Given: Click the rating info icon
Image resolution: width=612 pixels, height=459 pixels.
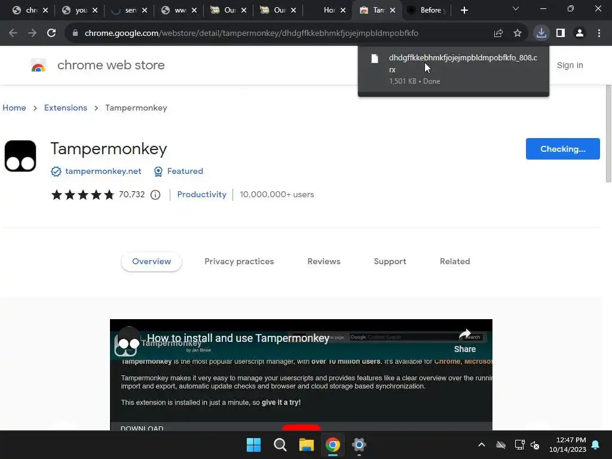Looking at the screenshot, I should [x=155, y=195].
